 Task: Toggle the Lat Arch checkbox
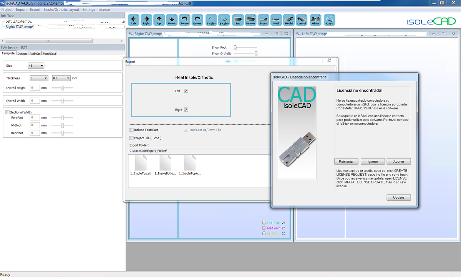point(264,233)
